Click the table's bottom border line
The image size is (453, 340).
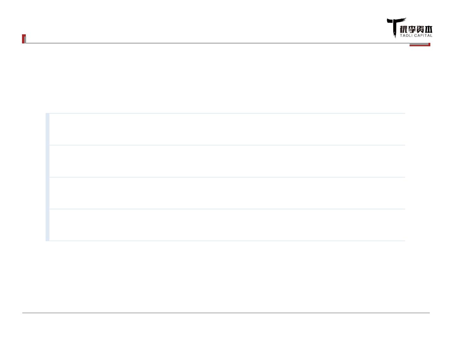point(226,241)
